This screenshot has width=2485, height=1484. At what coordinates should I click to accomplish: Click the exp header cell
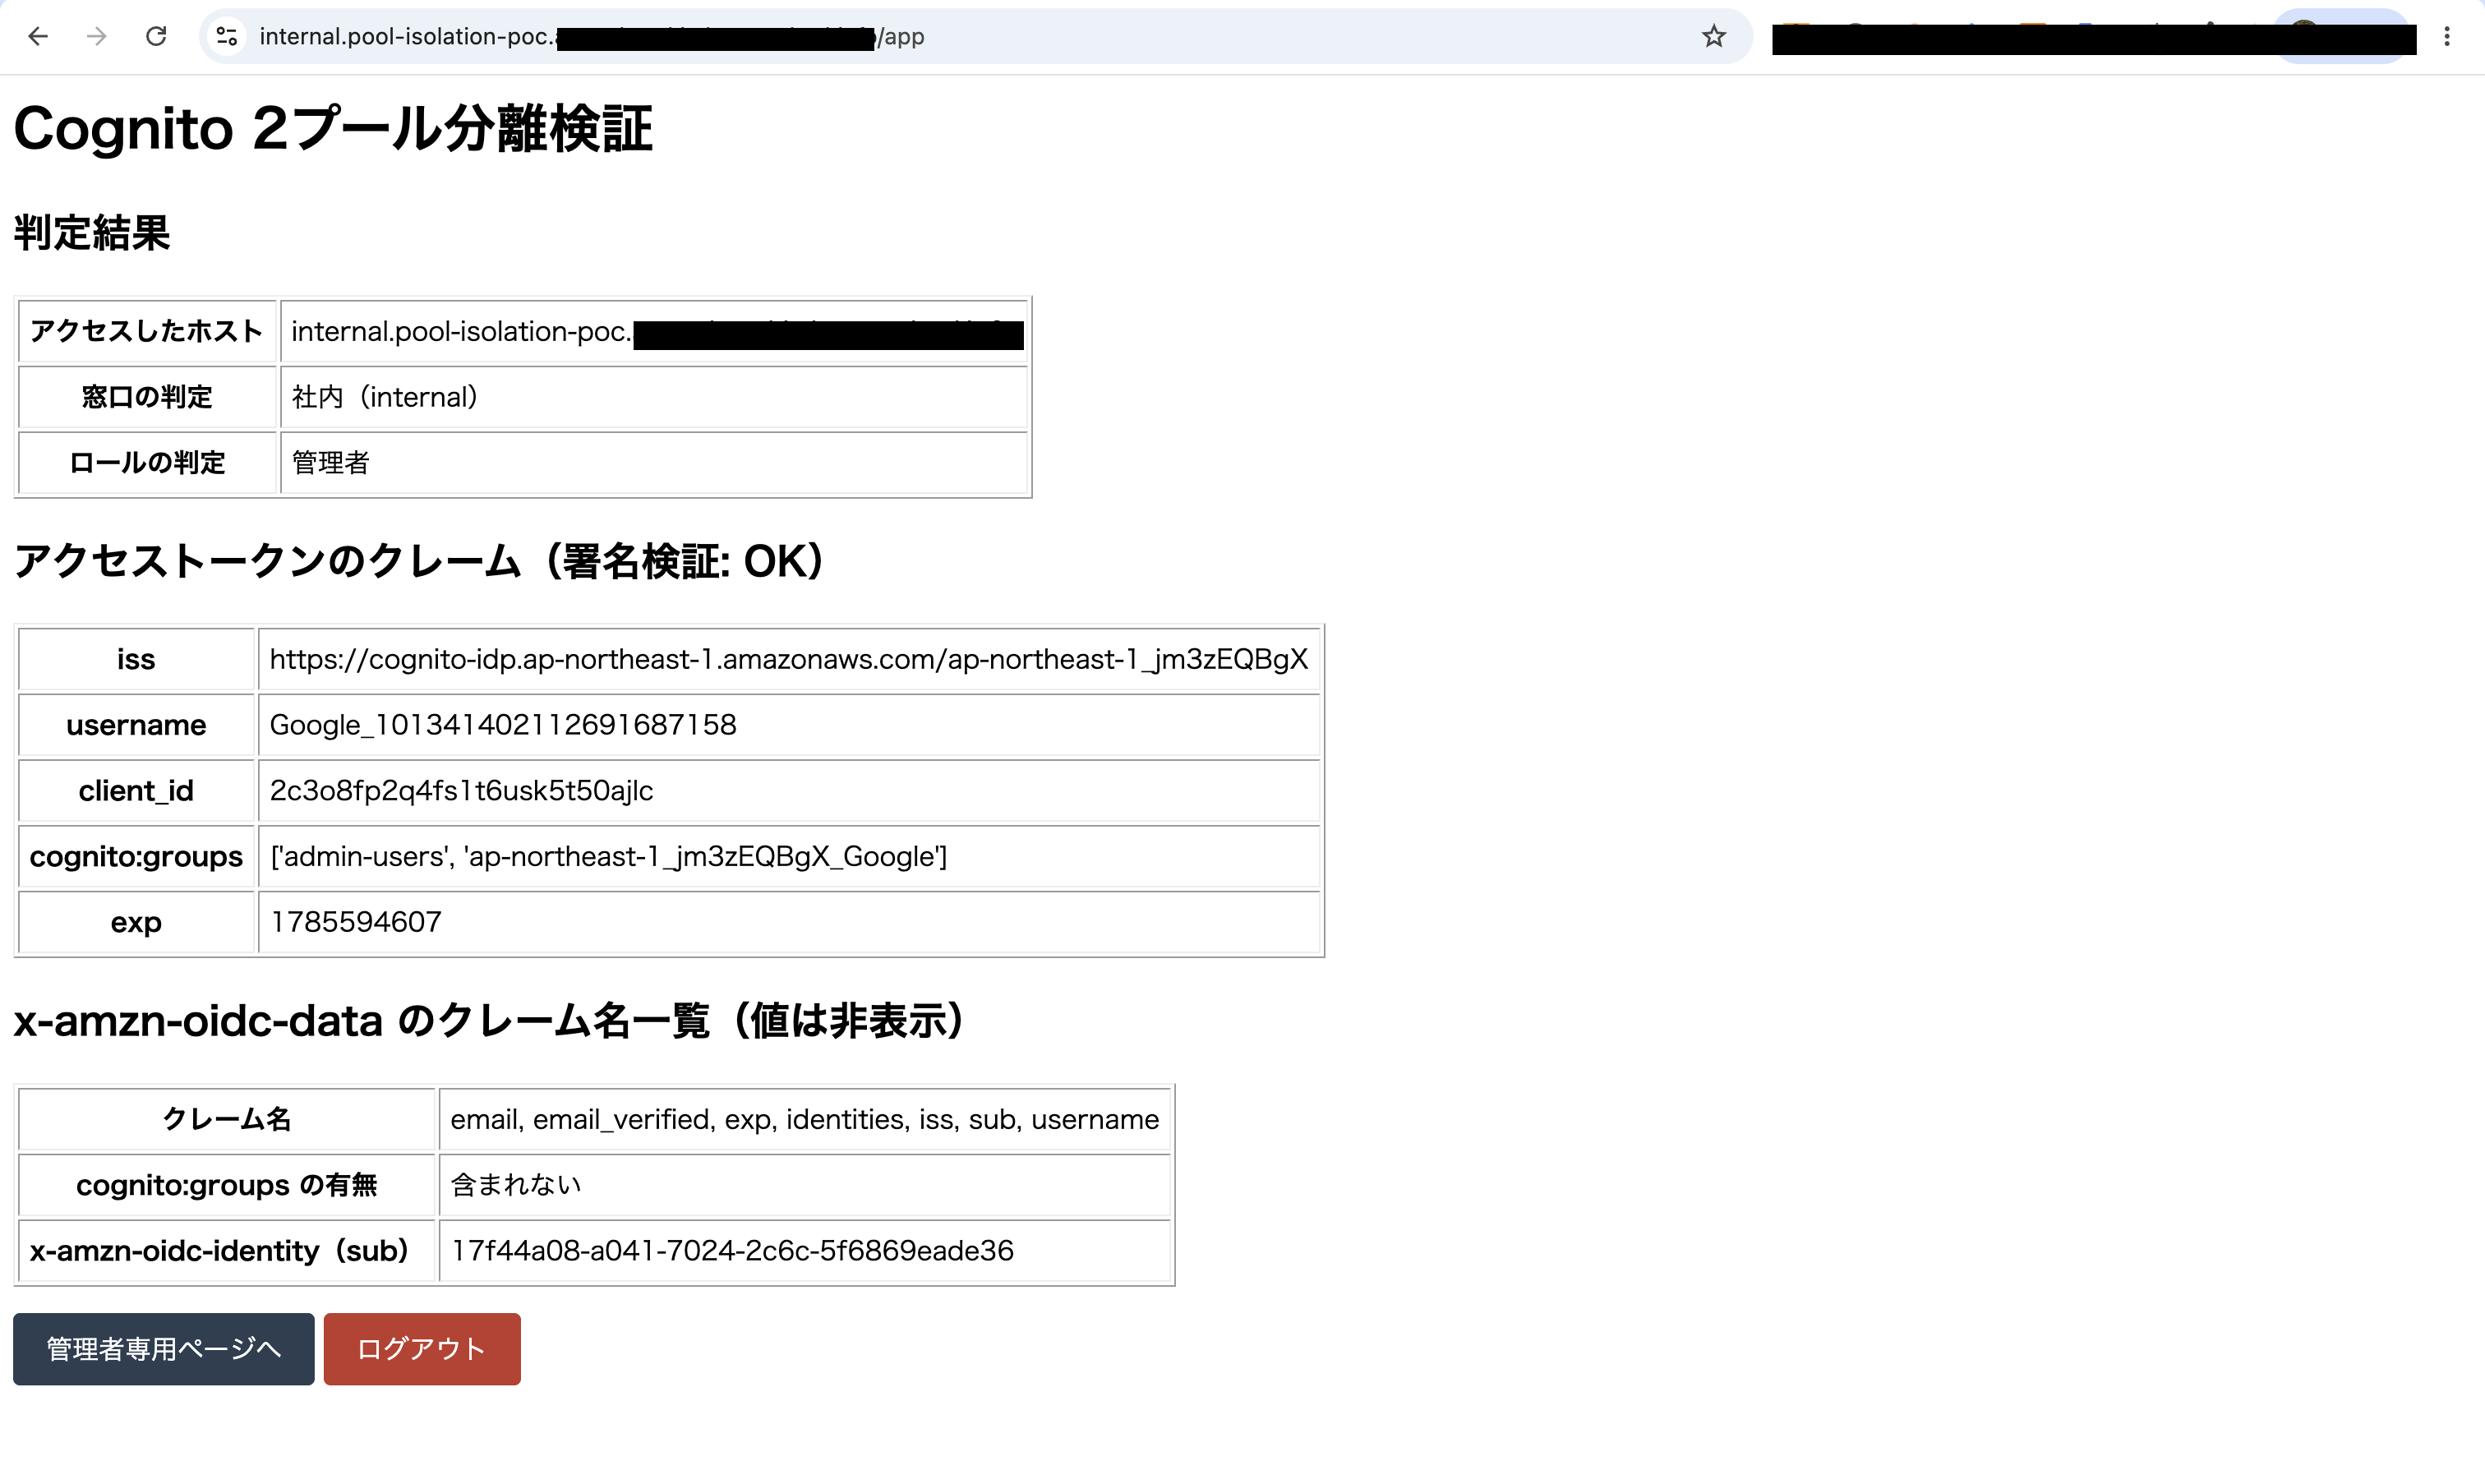(136, 922)
